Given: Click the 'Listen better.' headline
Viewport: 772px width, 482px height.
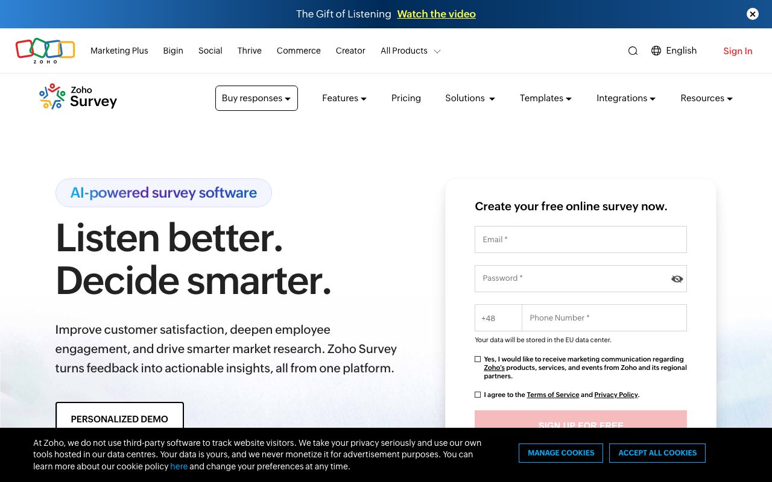Looking at the screenshot, I should 169,238.
